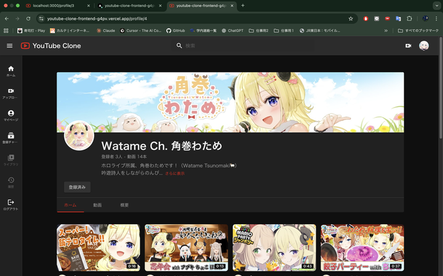Open the Mario Party 0:43 video thumbnail

coord(274,248)
